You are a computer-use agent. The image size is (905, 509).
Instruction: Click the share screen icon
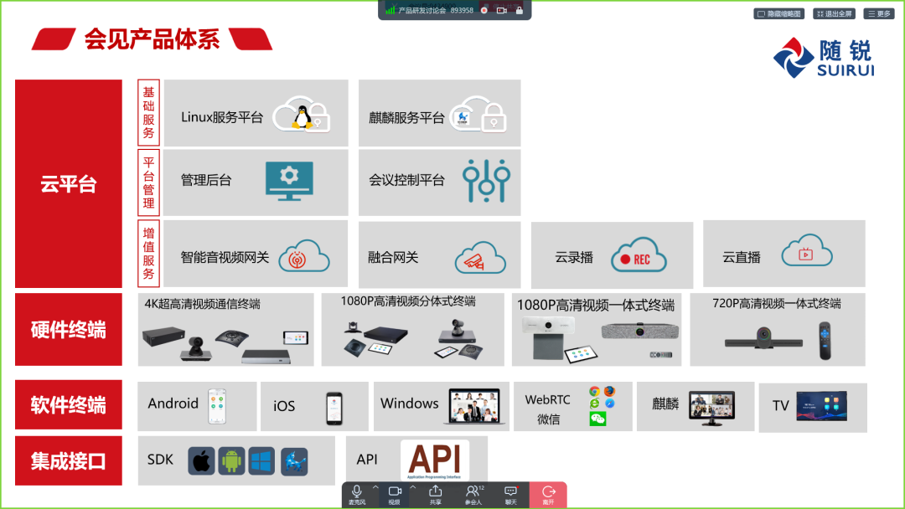click(435, 493)
